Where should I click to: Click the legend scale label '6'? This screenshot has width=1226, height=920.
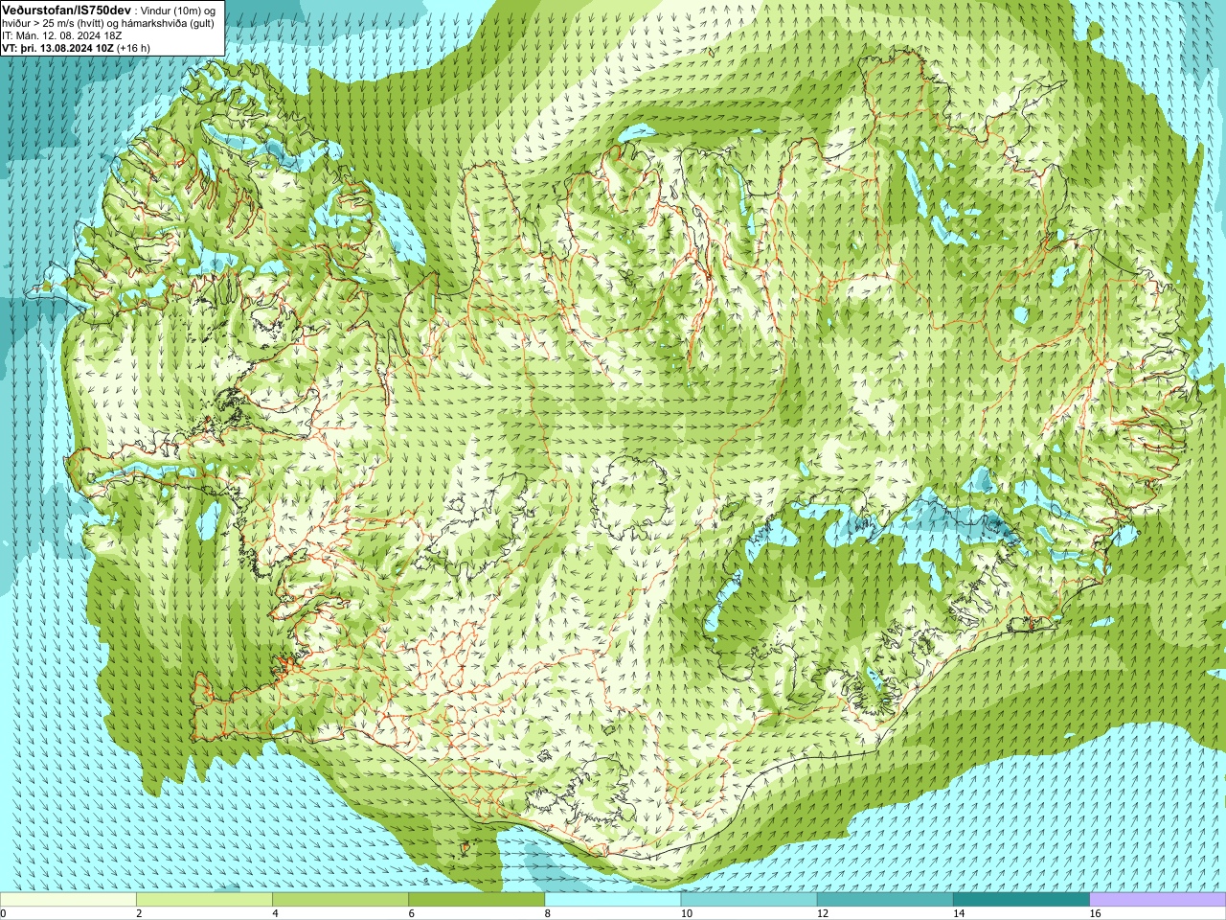[412, 913]
